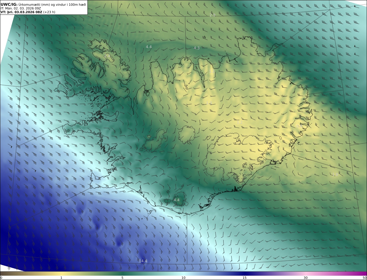Click the "5" tick label on the color scale
The height and width of the screenshot is (280, 367).
pos(122,278)
